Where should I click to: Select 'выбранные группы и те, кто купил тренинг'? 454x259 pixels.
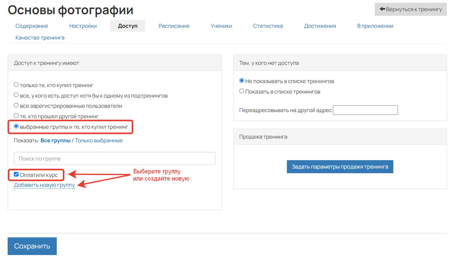pos(16,126)
